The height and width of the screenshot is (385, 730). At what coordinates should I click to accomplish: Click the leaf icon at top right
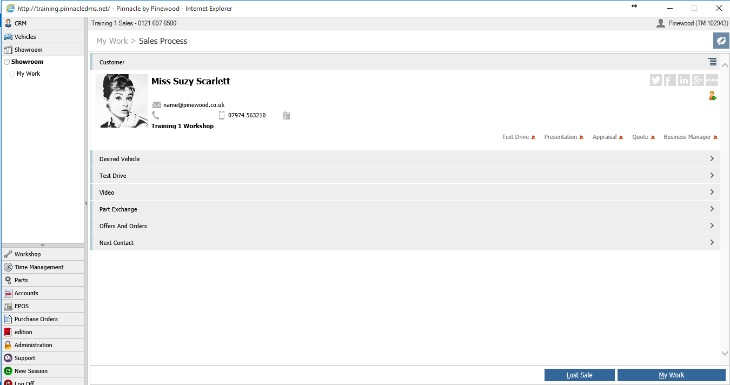tap(721, 41)
